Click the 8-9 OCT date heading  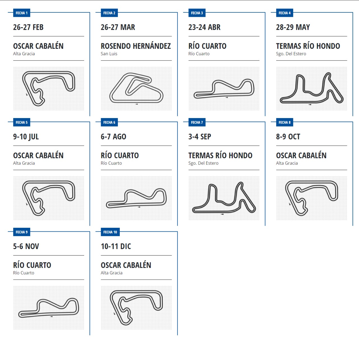coord(288,137)
